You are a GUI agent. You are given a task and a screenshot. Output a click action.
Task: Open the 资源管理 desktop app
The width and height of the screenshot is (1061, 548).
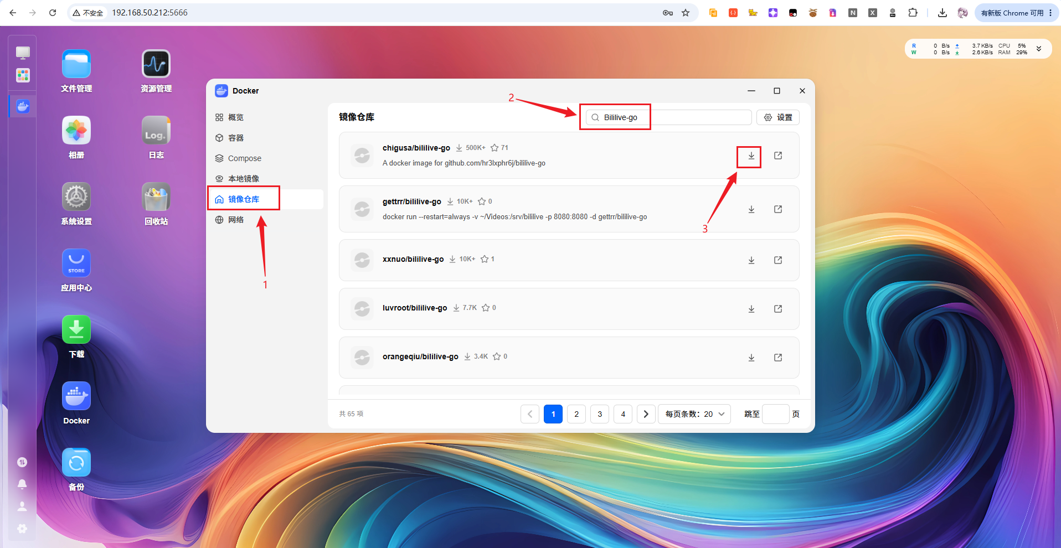click(x=156, y=64)
